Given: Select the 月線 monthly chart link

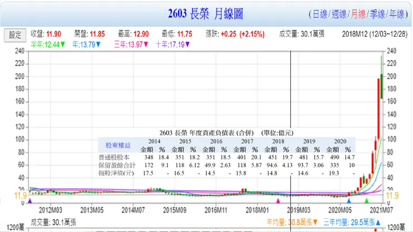Looking at the screenshot, I should [358, 14].
